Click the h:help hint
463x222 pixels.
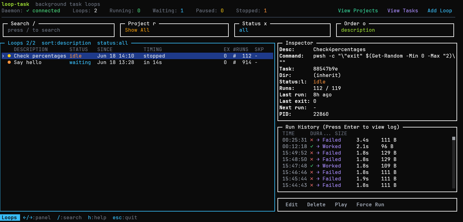[x=97, y=217]
